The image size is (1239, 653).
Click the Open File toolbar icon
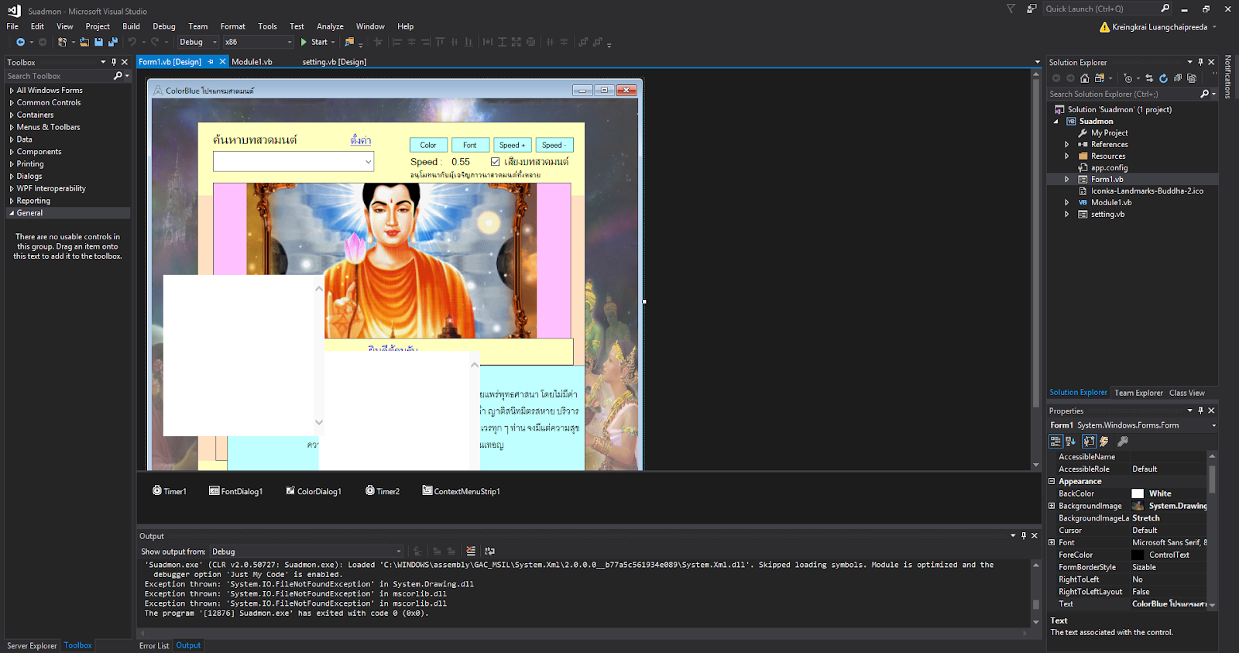coord(84,42)
